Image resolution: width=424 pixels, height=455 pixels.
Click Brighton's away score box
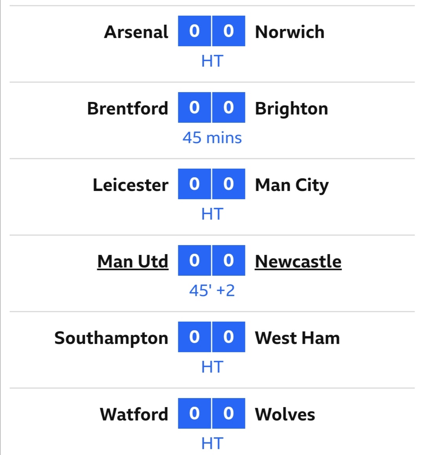pos(228,107)
